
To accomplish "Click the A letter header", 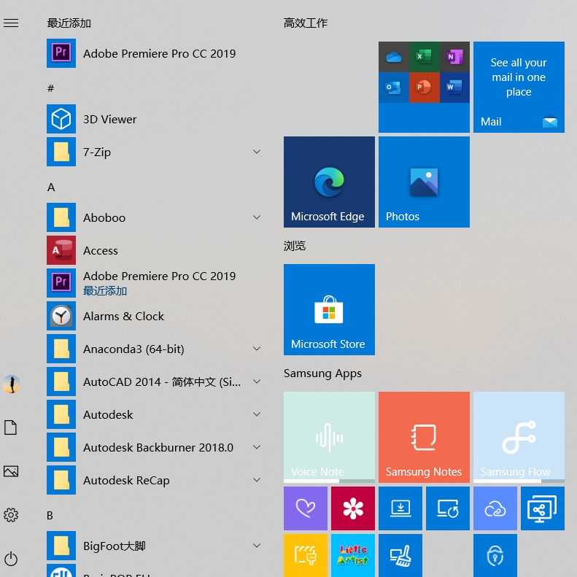I will pyautogui.click(x=51, y=187).
